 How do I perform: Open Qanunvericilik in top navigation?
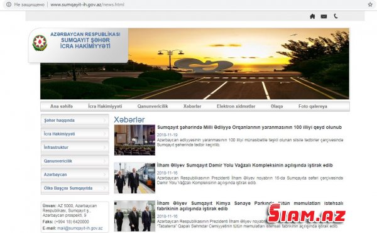coord(153,106)
